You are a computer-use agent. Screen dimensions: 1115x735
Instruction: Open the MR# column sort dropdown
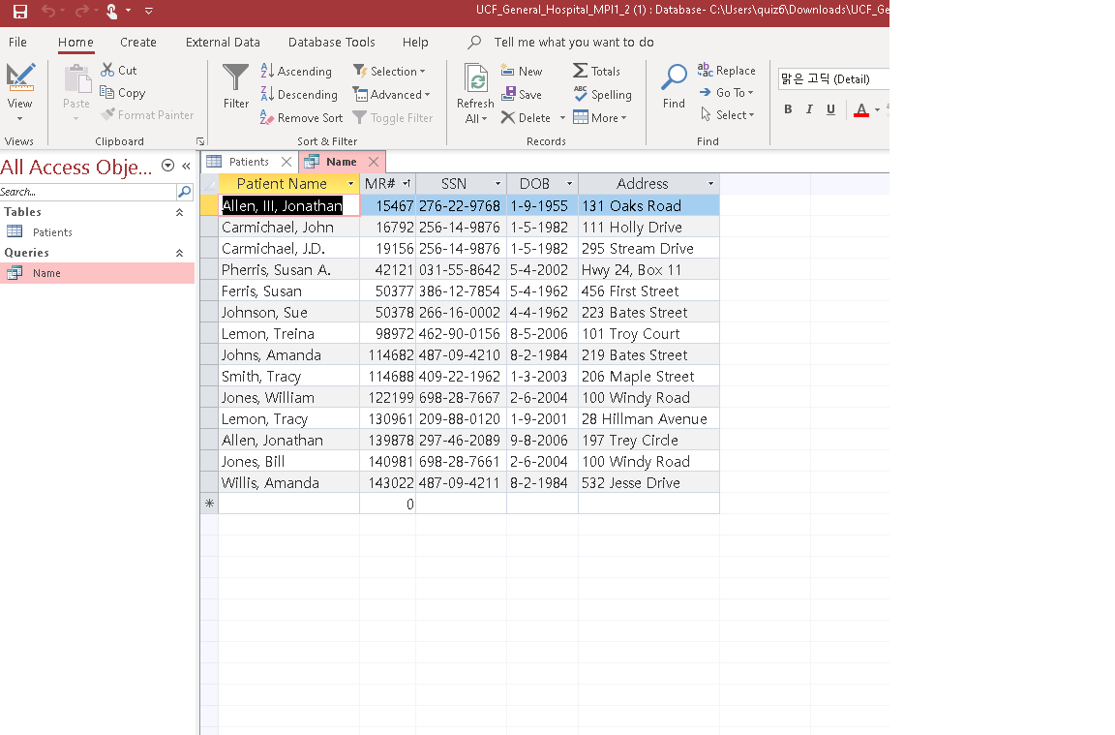pos(407,184)
